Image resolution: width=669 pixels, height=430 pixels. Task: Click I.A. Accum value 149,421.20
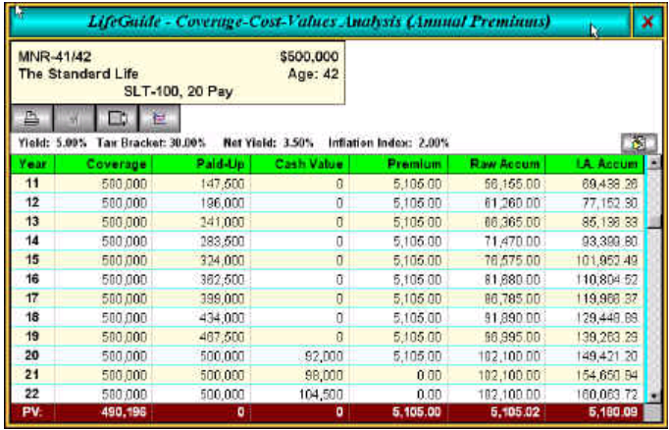pyautogui.click(x=607, y=355)
